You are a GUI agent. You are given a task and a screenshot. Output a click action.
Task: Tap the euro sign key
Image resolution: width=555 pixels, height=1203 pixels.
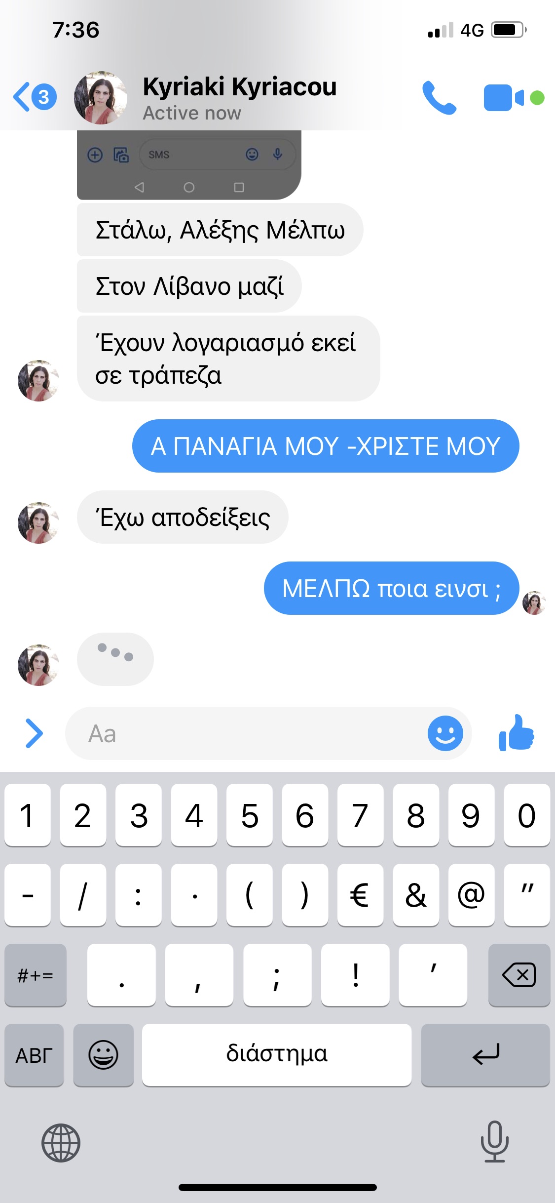point(360,895)
